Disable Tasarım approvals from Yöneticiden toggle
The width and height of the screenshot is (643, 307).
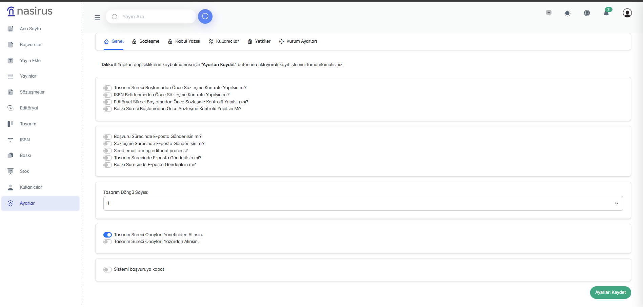pyautogui.click(x=107, y=235)
